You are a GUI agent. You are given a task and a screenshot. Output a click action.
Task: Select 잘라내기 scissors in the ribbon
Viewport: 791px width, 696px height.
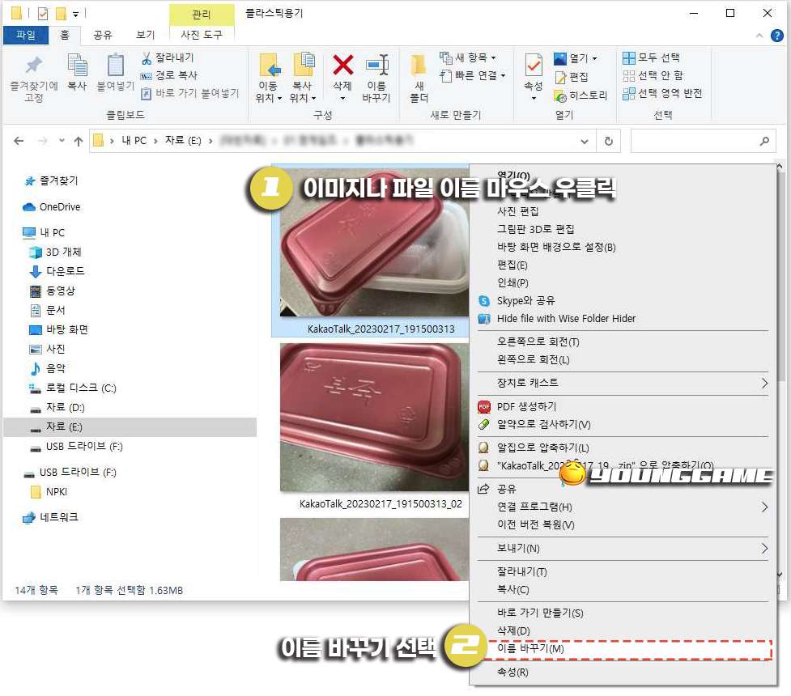pos(168,58)
